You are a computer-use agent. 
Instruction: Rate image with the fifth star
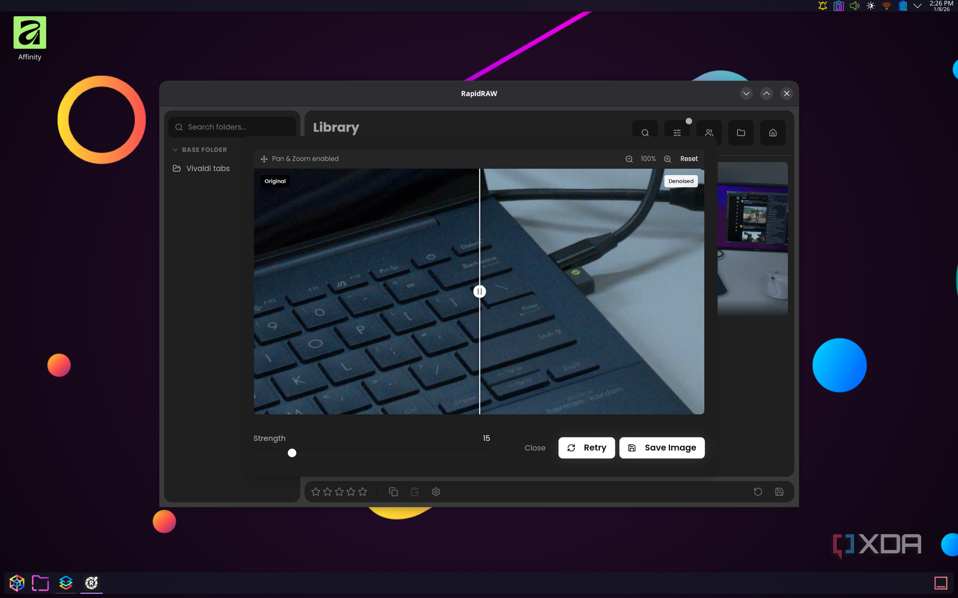363,492
